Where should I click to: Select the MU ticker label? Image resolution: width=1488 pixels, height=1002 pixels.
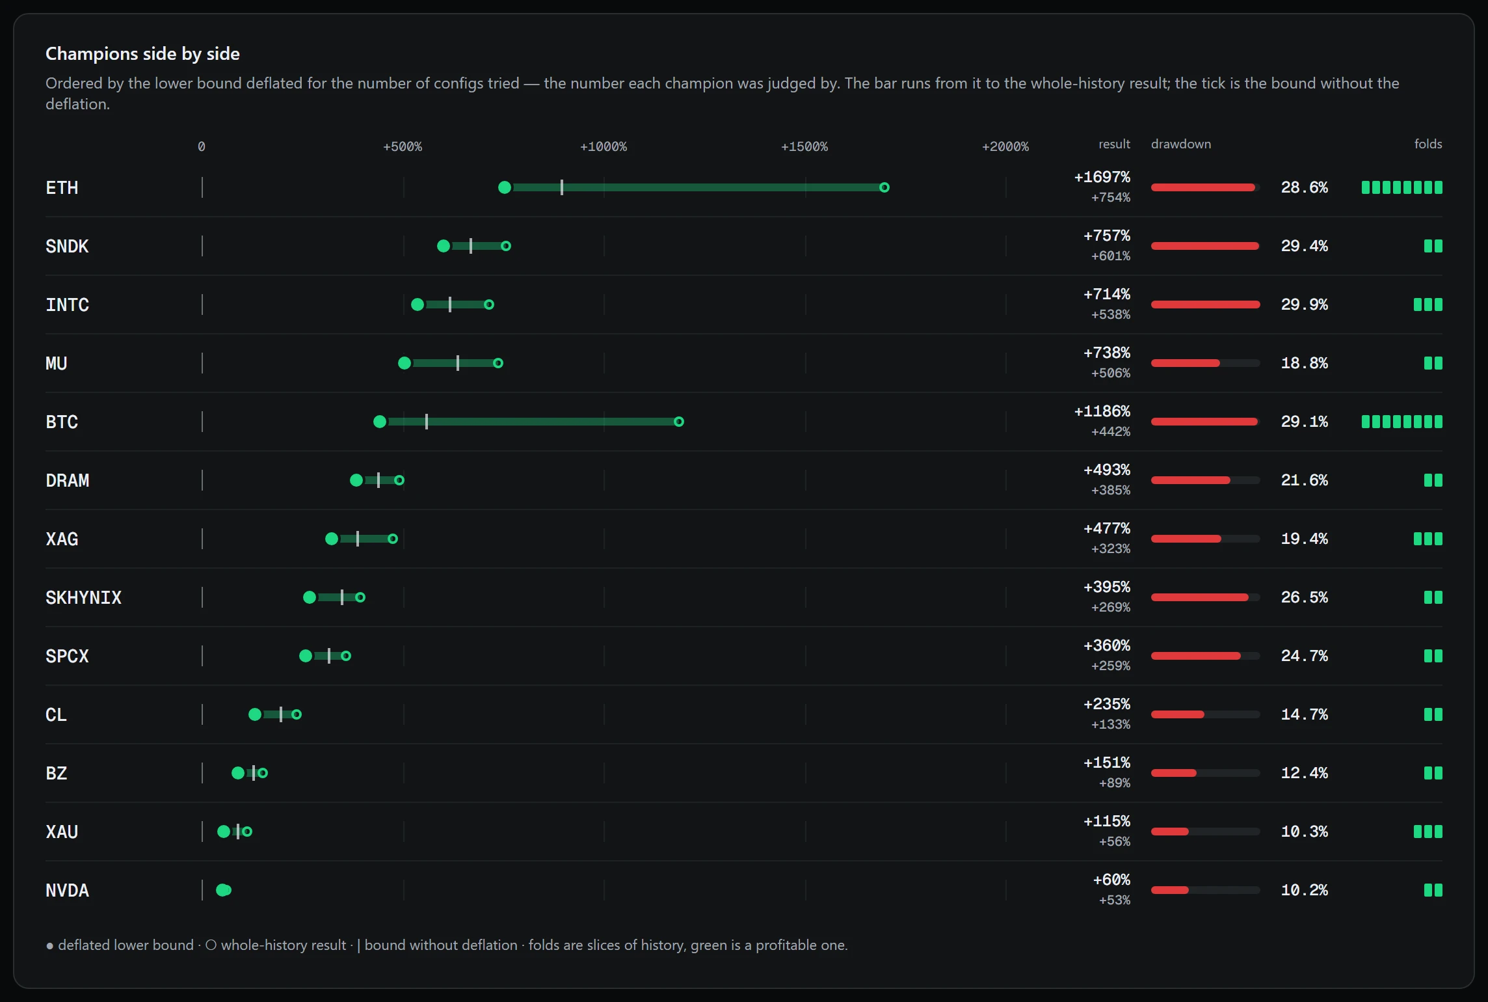pyautogui.click(x=57, y=364)
